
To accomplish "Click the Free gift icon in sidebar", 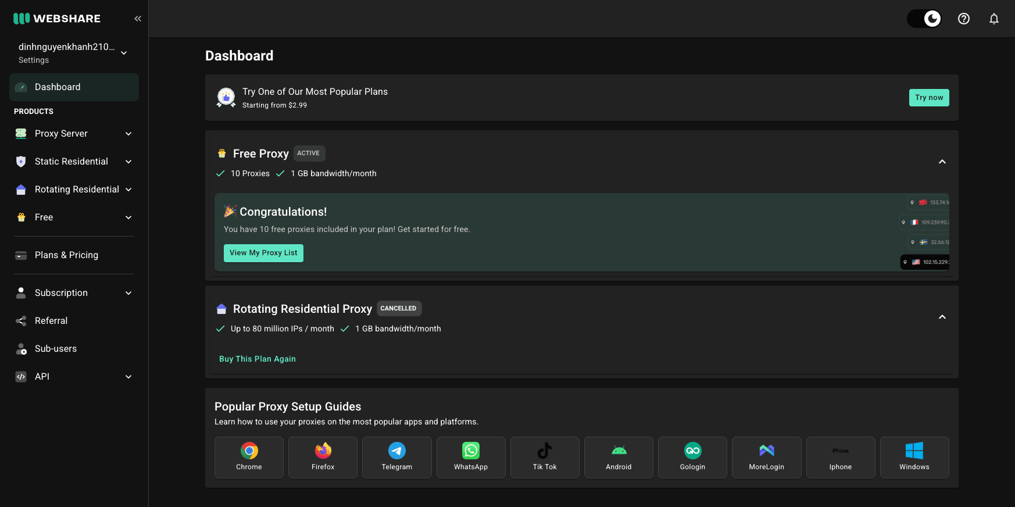I will [x=21, y=217].
